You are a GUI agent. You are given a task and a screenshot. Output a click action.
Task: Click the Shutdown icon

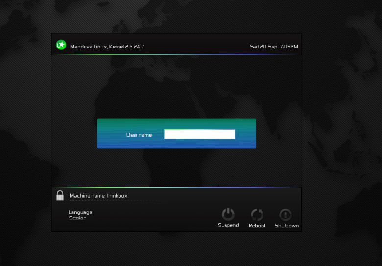click(x=286, y=215)
